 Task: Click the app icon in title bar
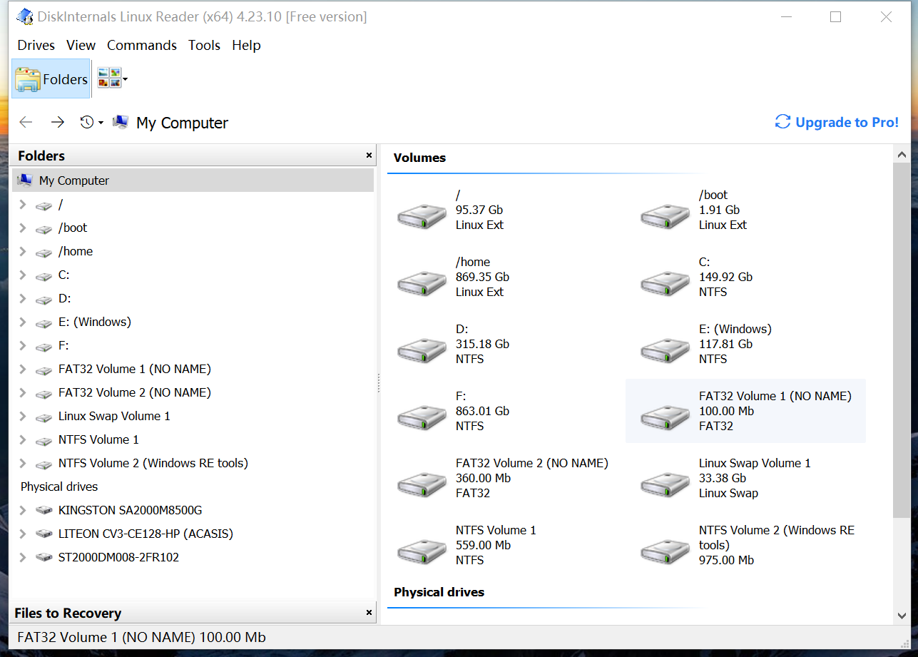24,16
